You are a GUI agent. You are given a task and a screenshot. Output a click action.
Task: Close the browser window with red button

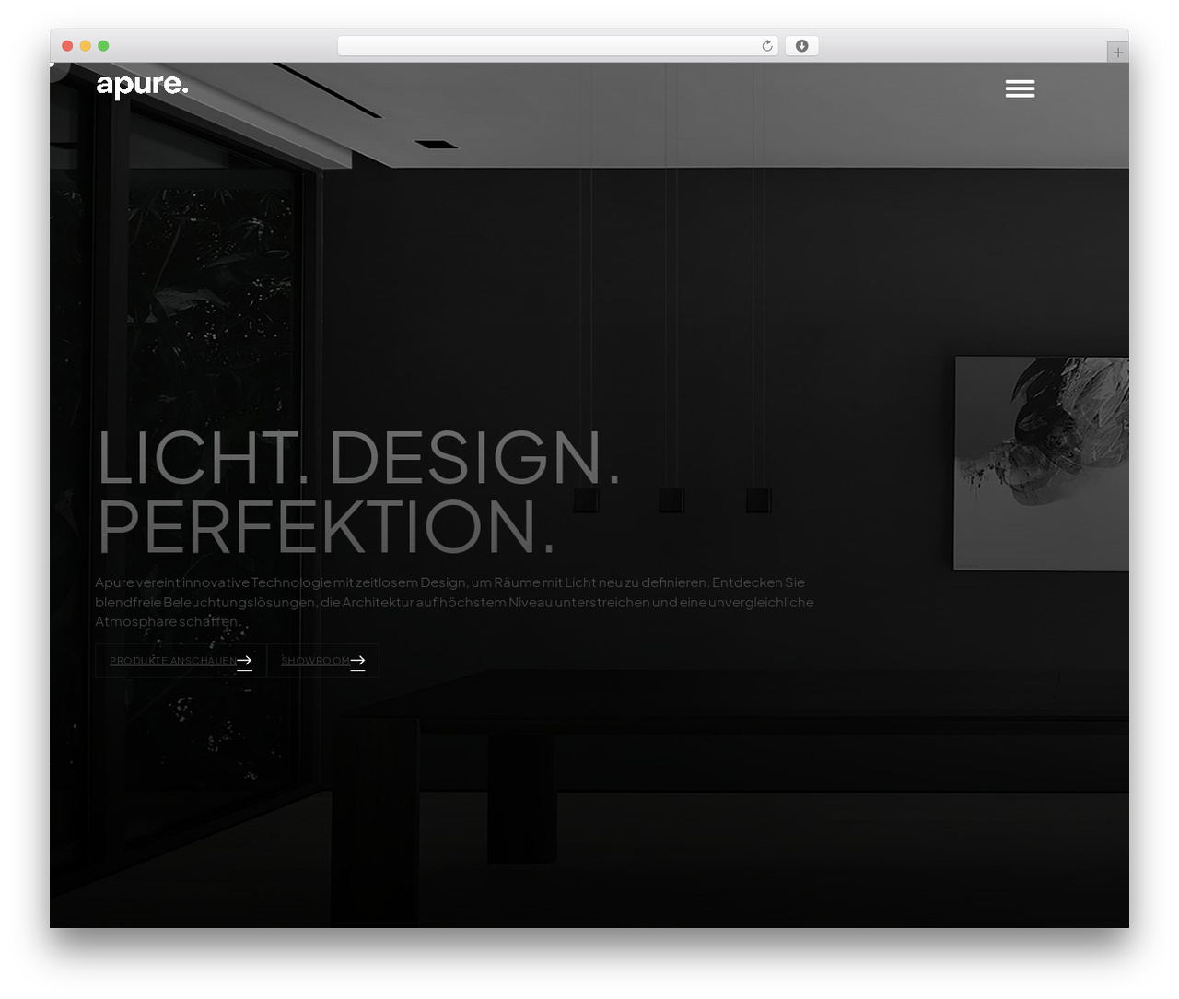coord(67,46)
